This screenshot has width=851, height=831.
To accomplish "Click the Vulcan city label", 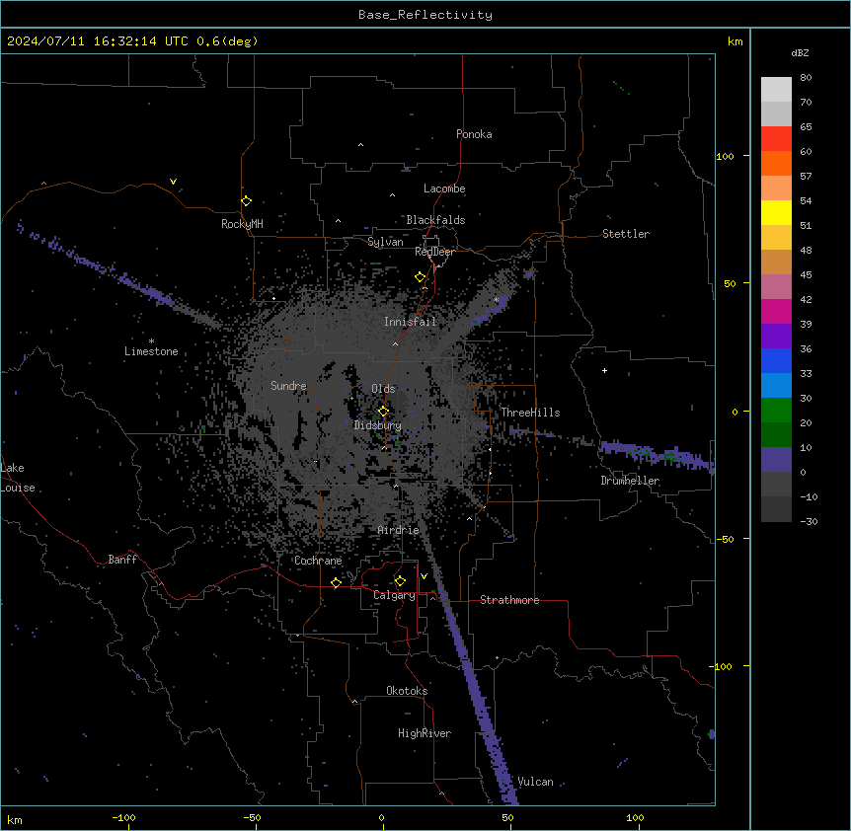I will (536, 782).
